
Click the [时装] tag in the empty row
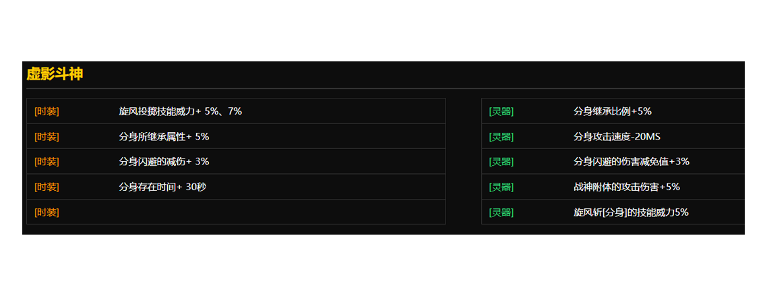tap(47, 212)
